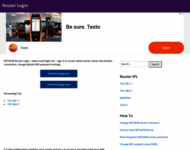The height and width of the screenshot is (150, 190).
Task: Open the ad options three-dot icon
Action: pyautogui.click(x=183, y=14)
